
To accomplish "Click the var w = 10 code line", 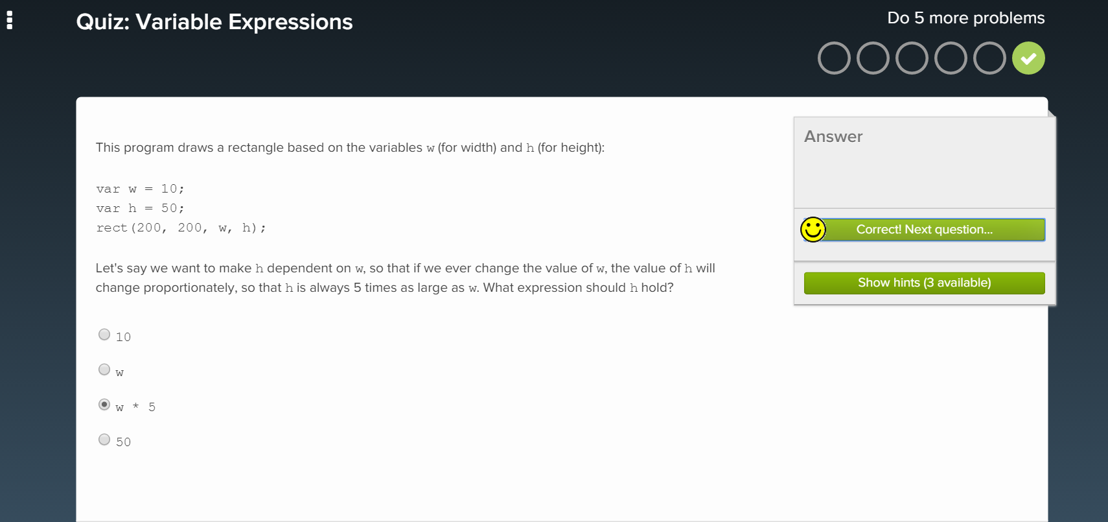I will (140, 189).
